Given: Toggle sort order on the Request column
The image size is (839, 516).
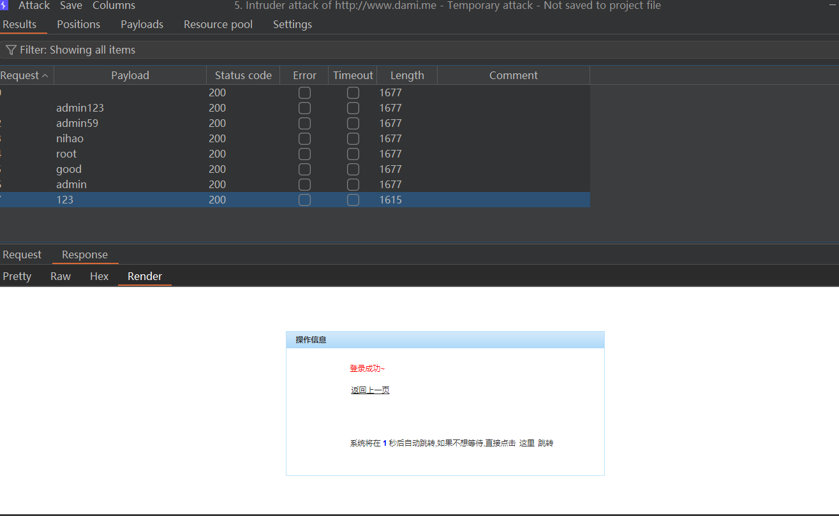Looking at the screenshot, I should pyautogui.click(x=26, y=75).
